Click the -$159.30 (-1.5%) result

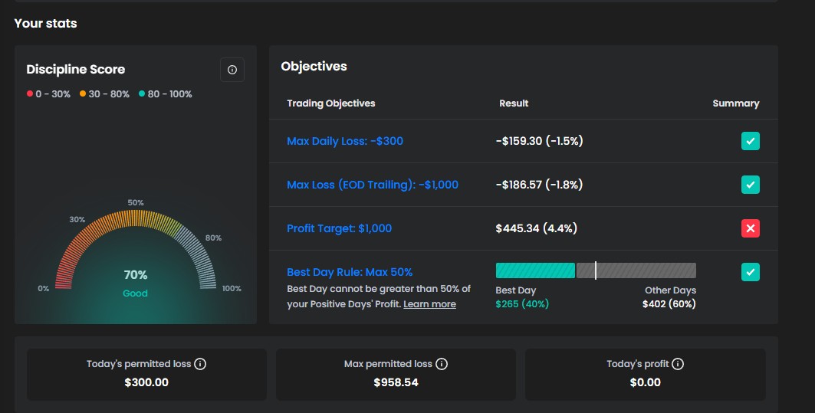540,141
